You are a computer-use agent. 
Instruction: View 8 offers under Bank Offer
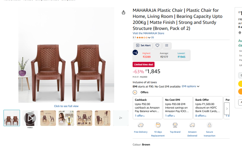coord(201,116)
